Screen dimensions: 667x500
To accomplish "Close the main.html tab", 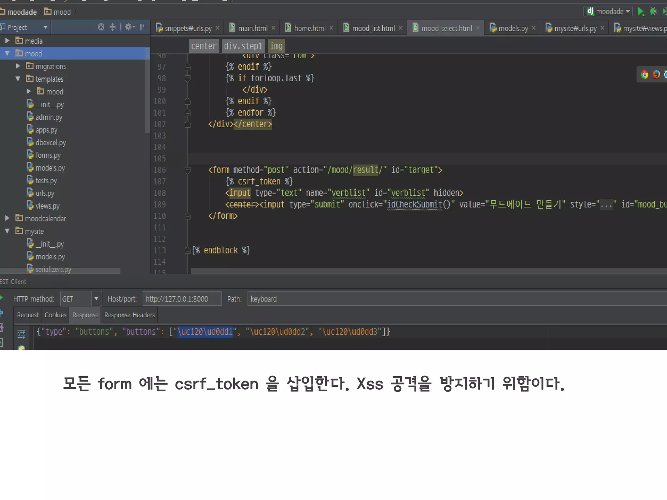I will [273, 28].
